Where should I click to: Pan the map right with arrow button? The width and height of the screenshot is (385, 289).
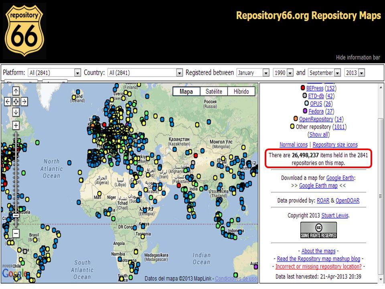[x=24, y=102]
